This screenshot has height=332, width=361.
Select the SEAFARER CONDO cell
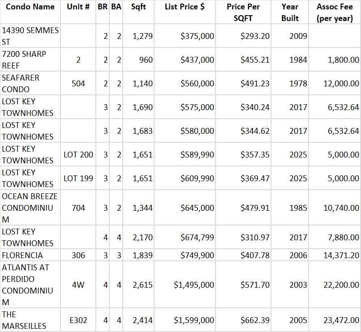[30, 83]
